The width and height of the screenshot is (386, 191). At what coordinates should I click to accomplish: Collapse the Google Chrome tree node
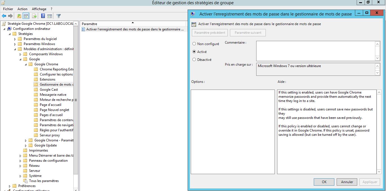(x=26, y=64)
